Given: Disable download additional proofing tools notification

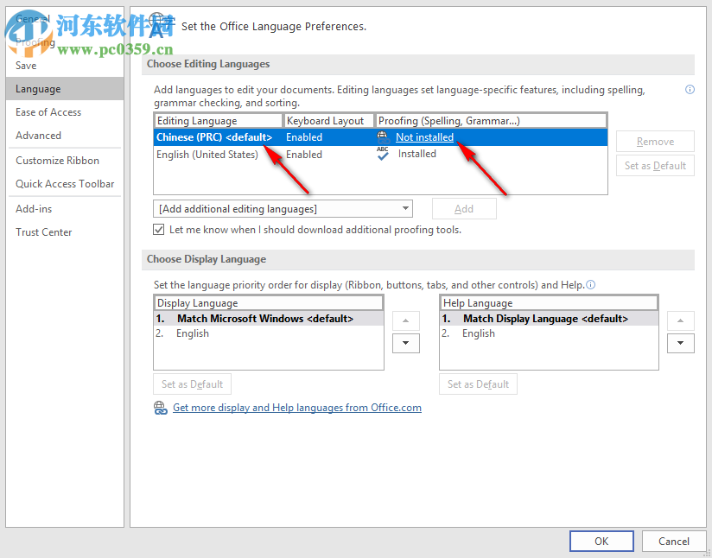Looking at the screenshot, I should 157,229.
